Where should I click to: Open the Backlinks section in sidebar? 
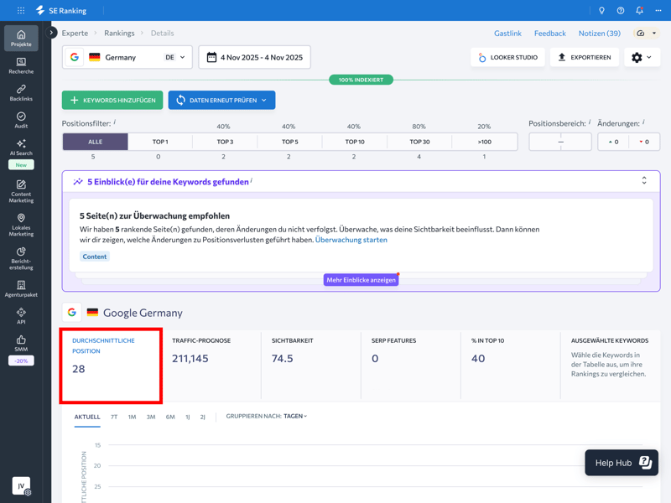pyautogui.click(x=21, y=92)
